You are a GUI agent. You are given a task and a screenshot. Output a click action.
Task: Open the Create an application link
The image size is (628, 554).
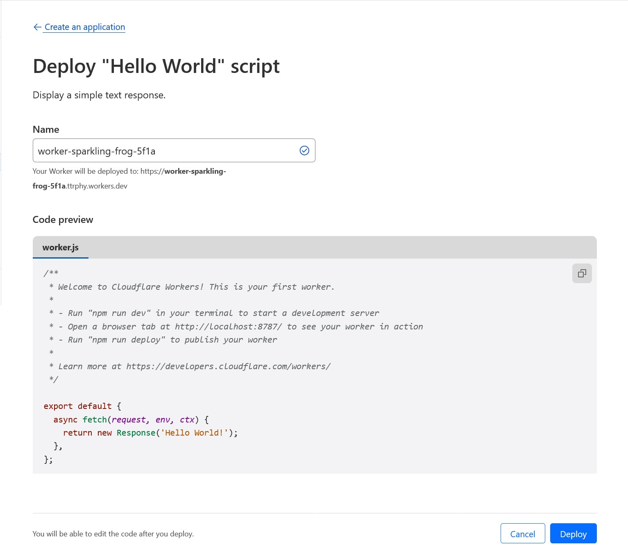pyautogui.click(x=85, y=27)
